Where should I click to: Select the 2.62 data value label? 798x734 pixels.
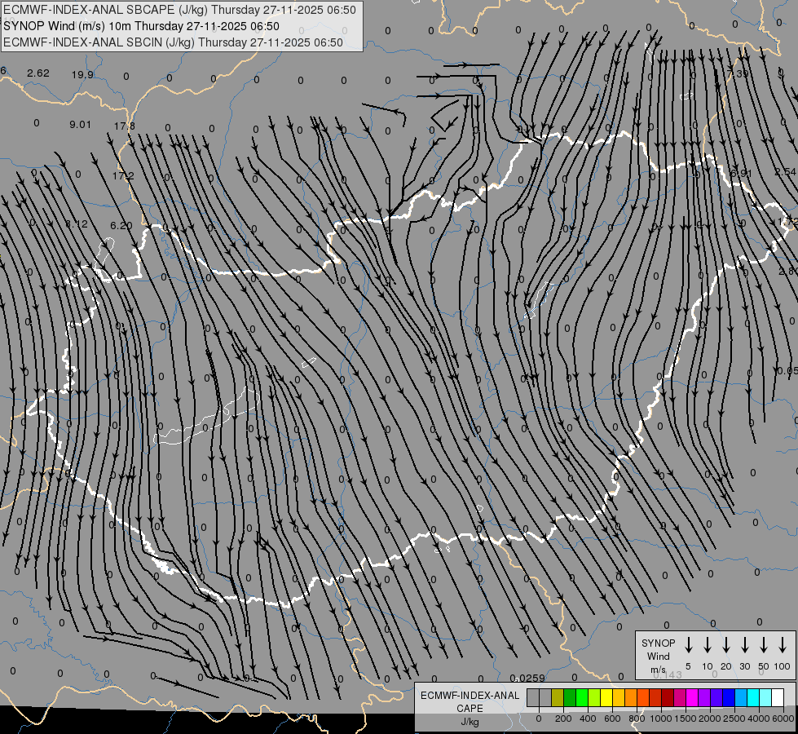(x=38, y=73)
